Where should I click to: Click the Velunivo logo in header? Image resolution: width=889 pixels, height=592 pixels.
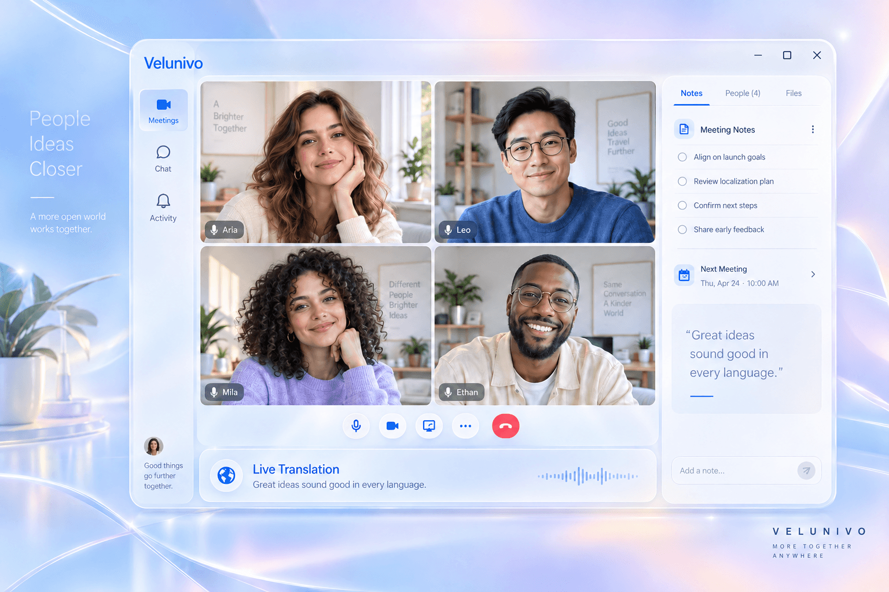pyautogui.click(x=173, y=63)
